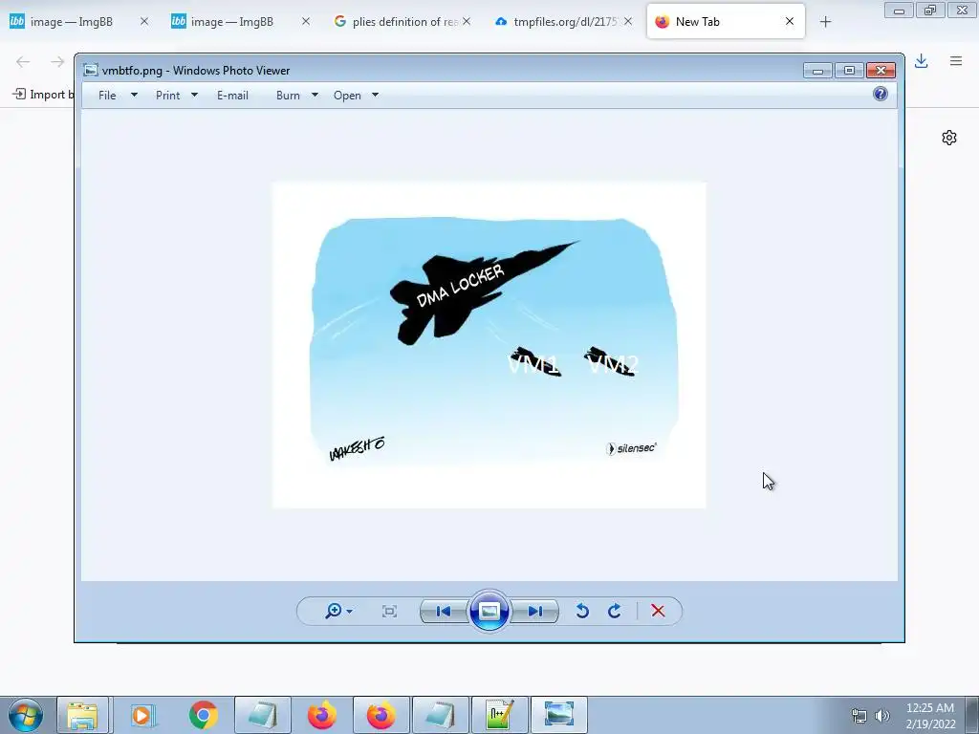This screenshot has width=979, height=734.
Task: Rotate the image clockwise
Action: (615, 611)
